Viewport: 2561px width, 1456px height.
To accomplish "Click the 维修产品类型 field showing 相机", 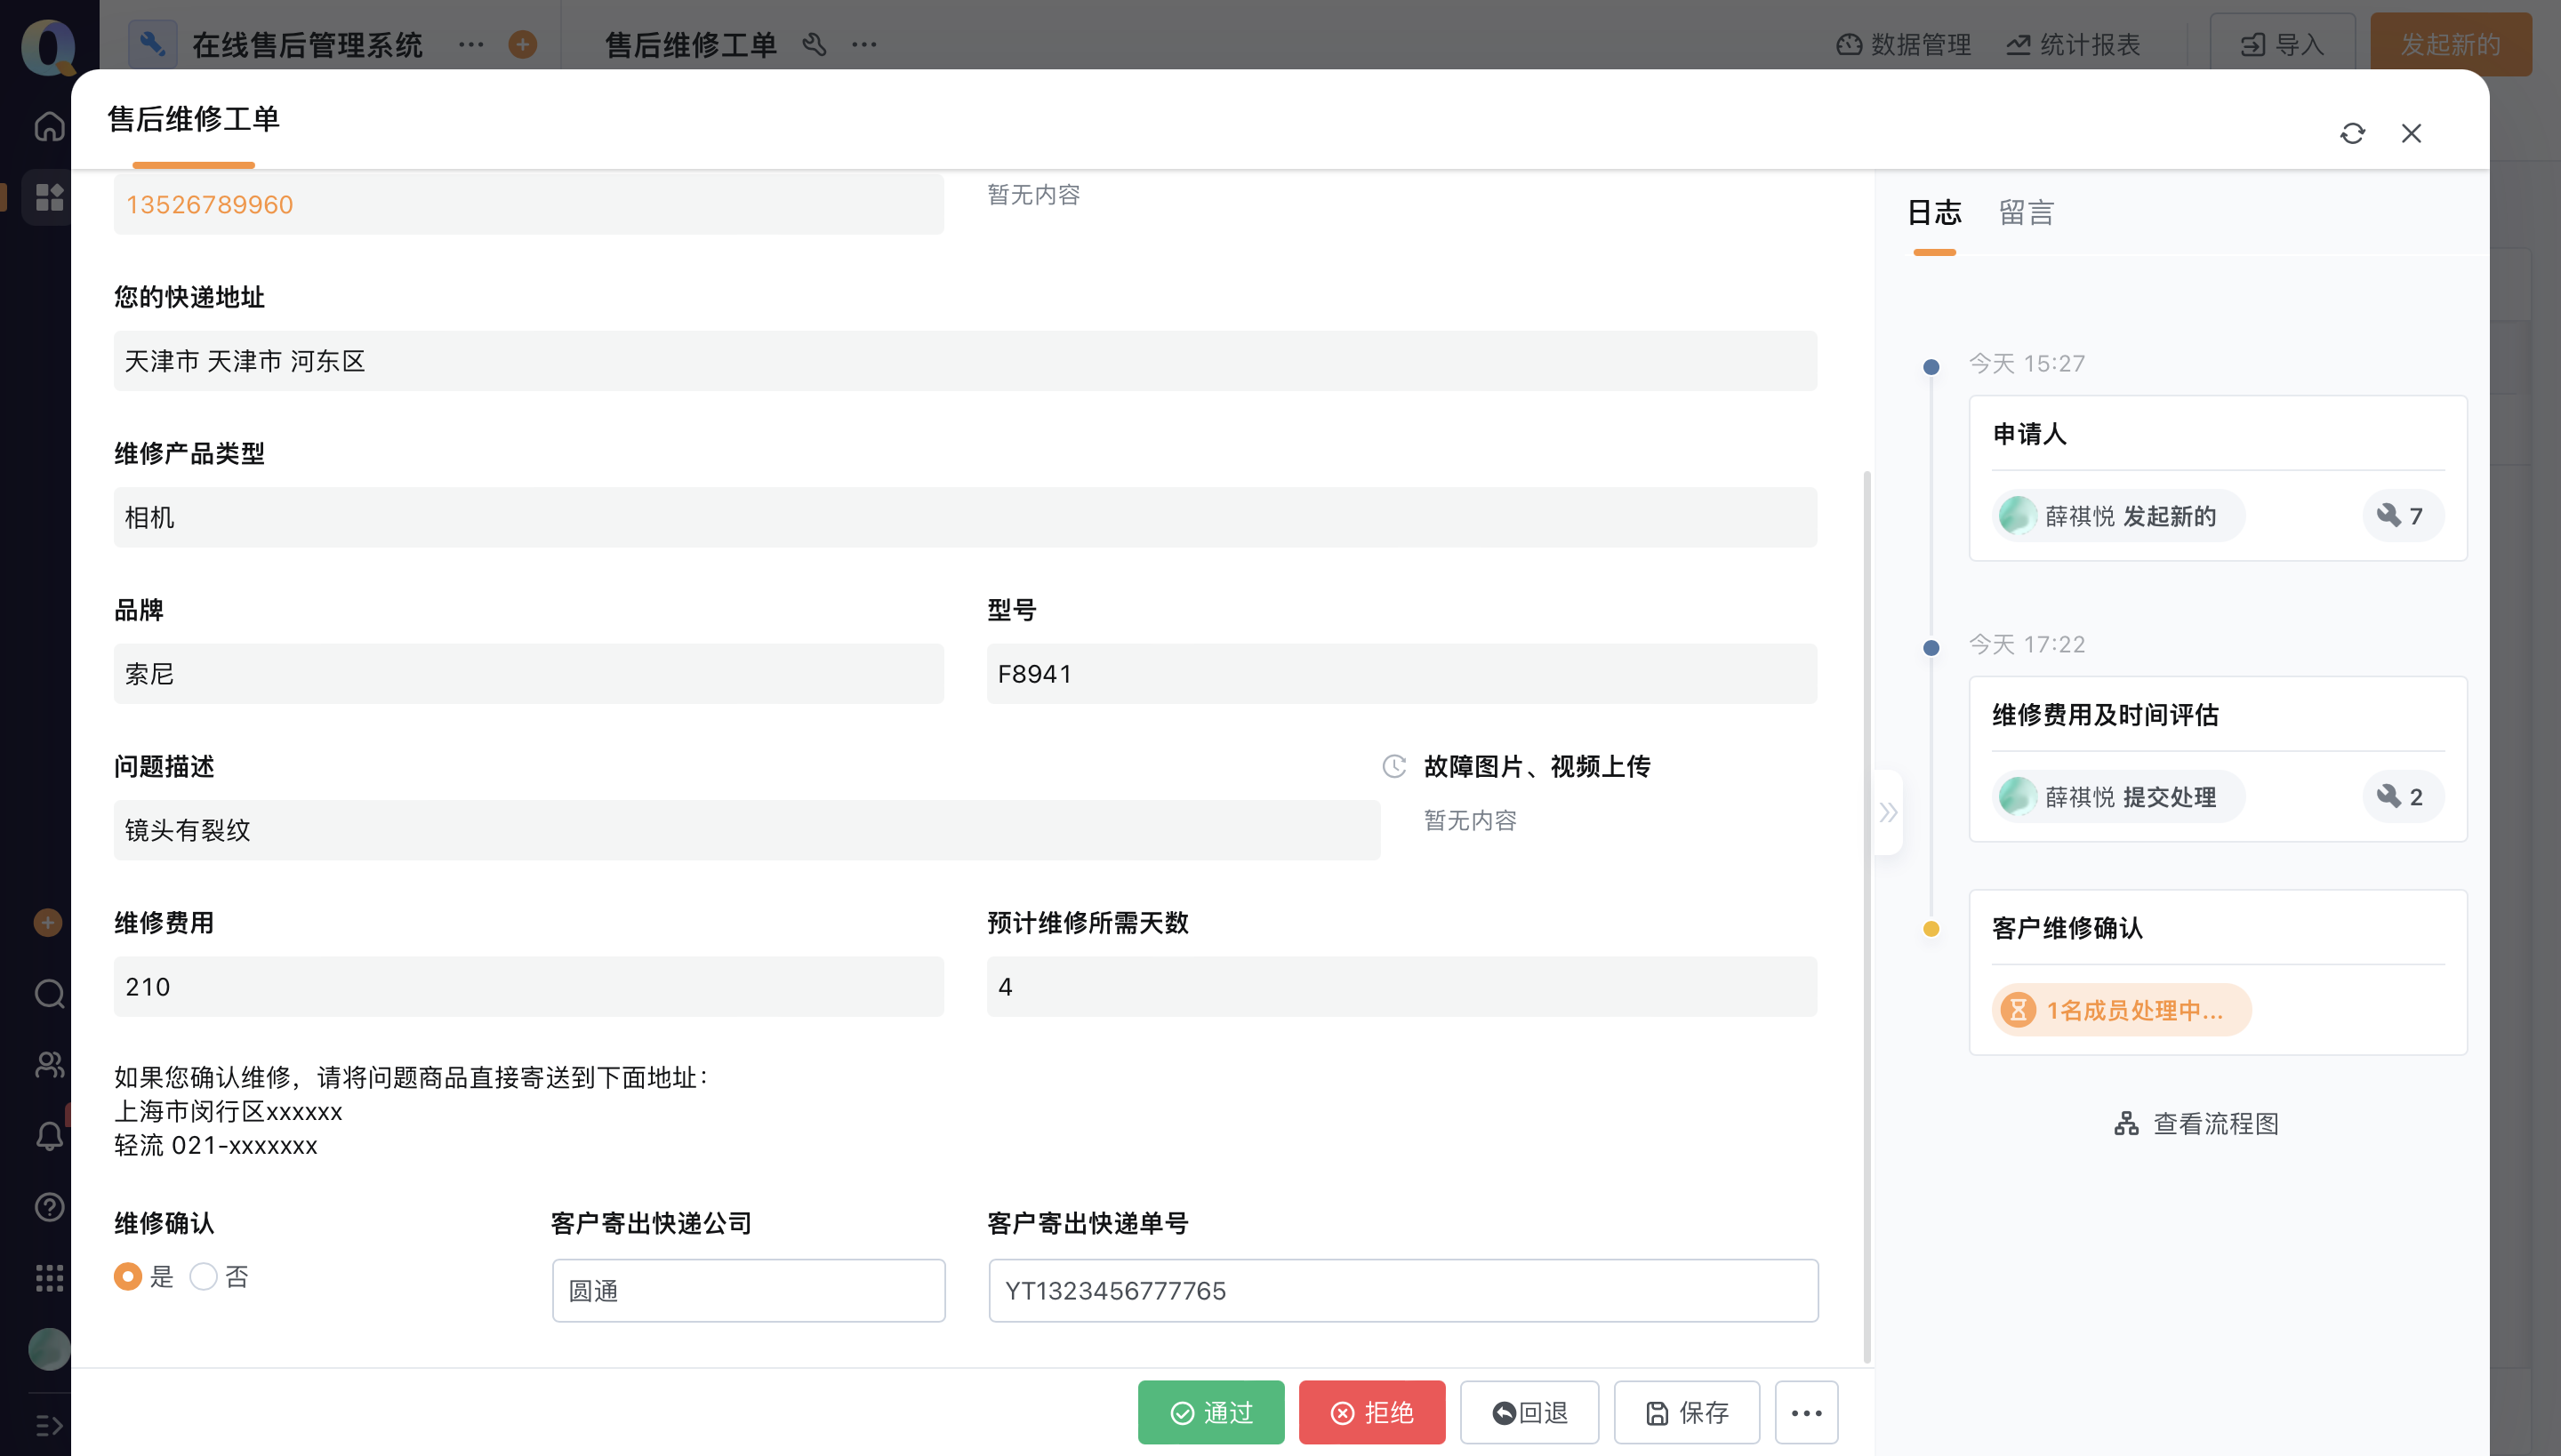I will coord(966,517).
